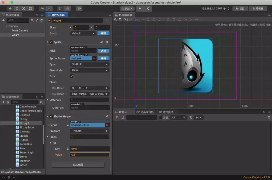Click the 选择 button next to Atlas
272x180 pixels.
point(103,51)
